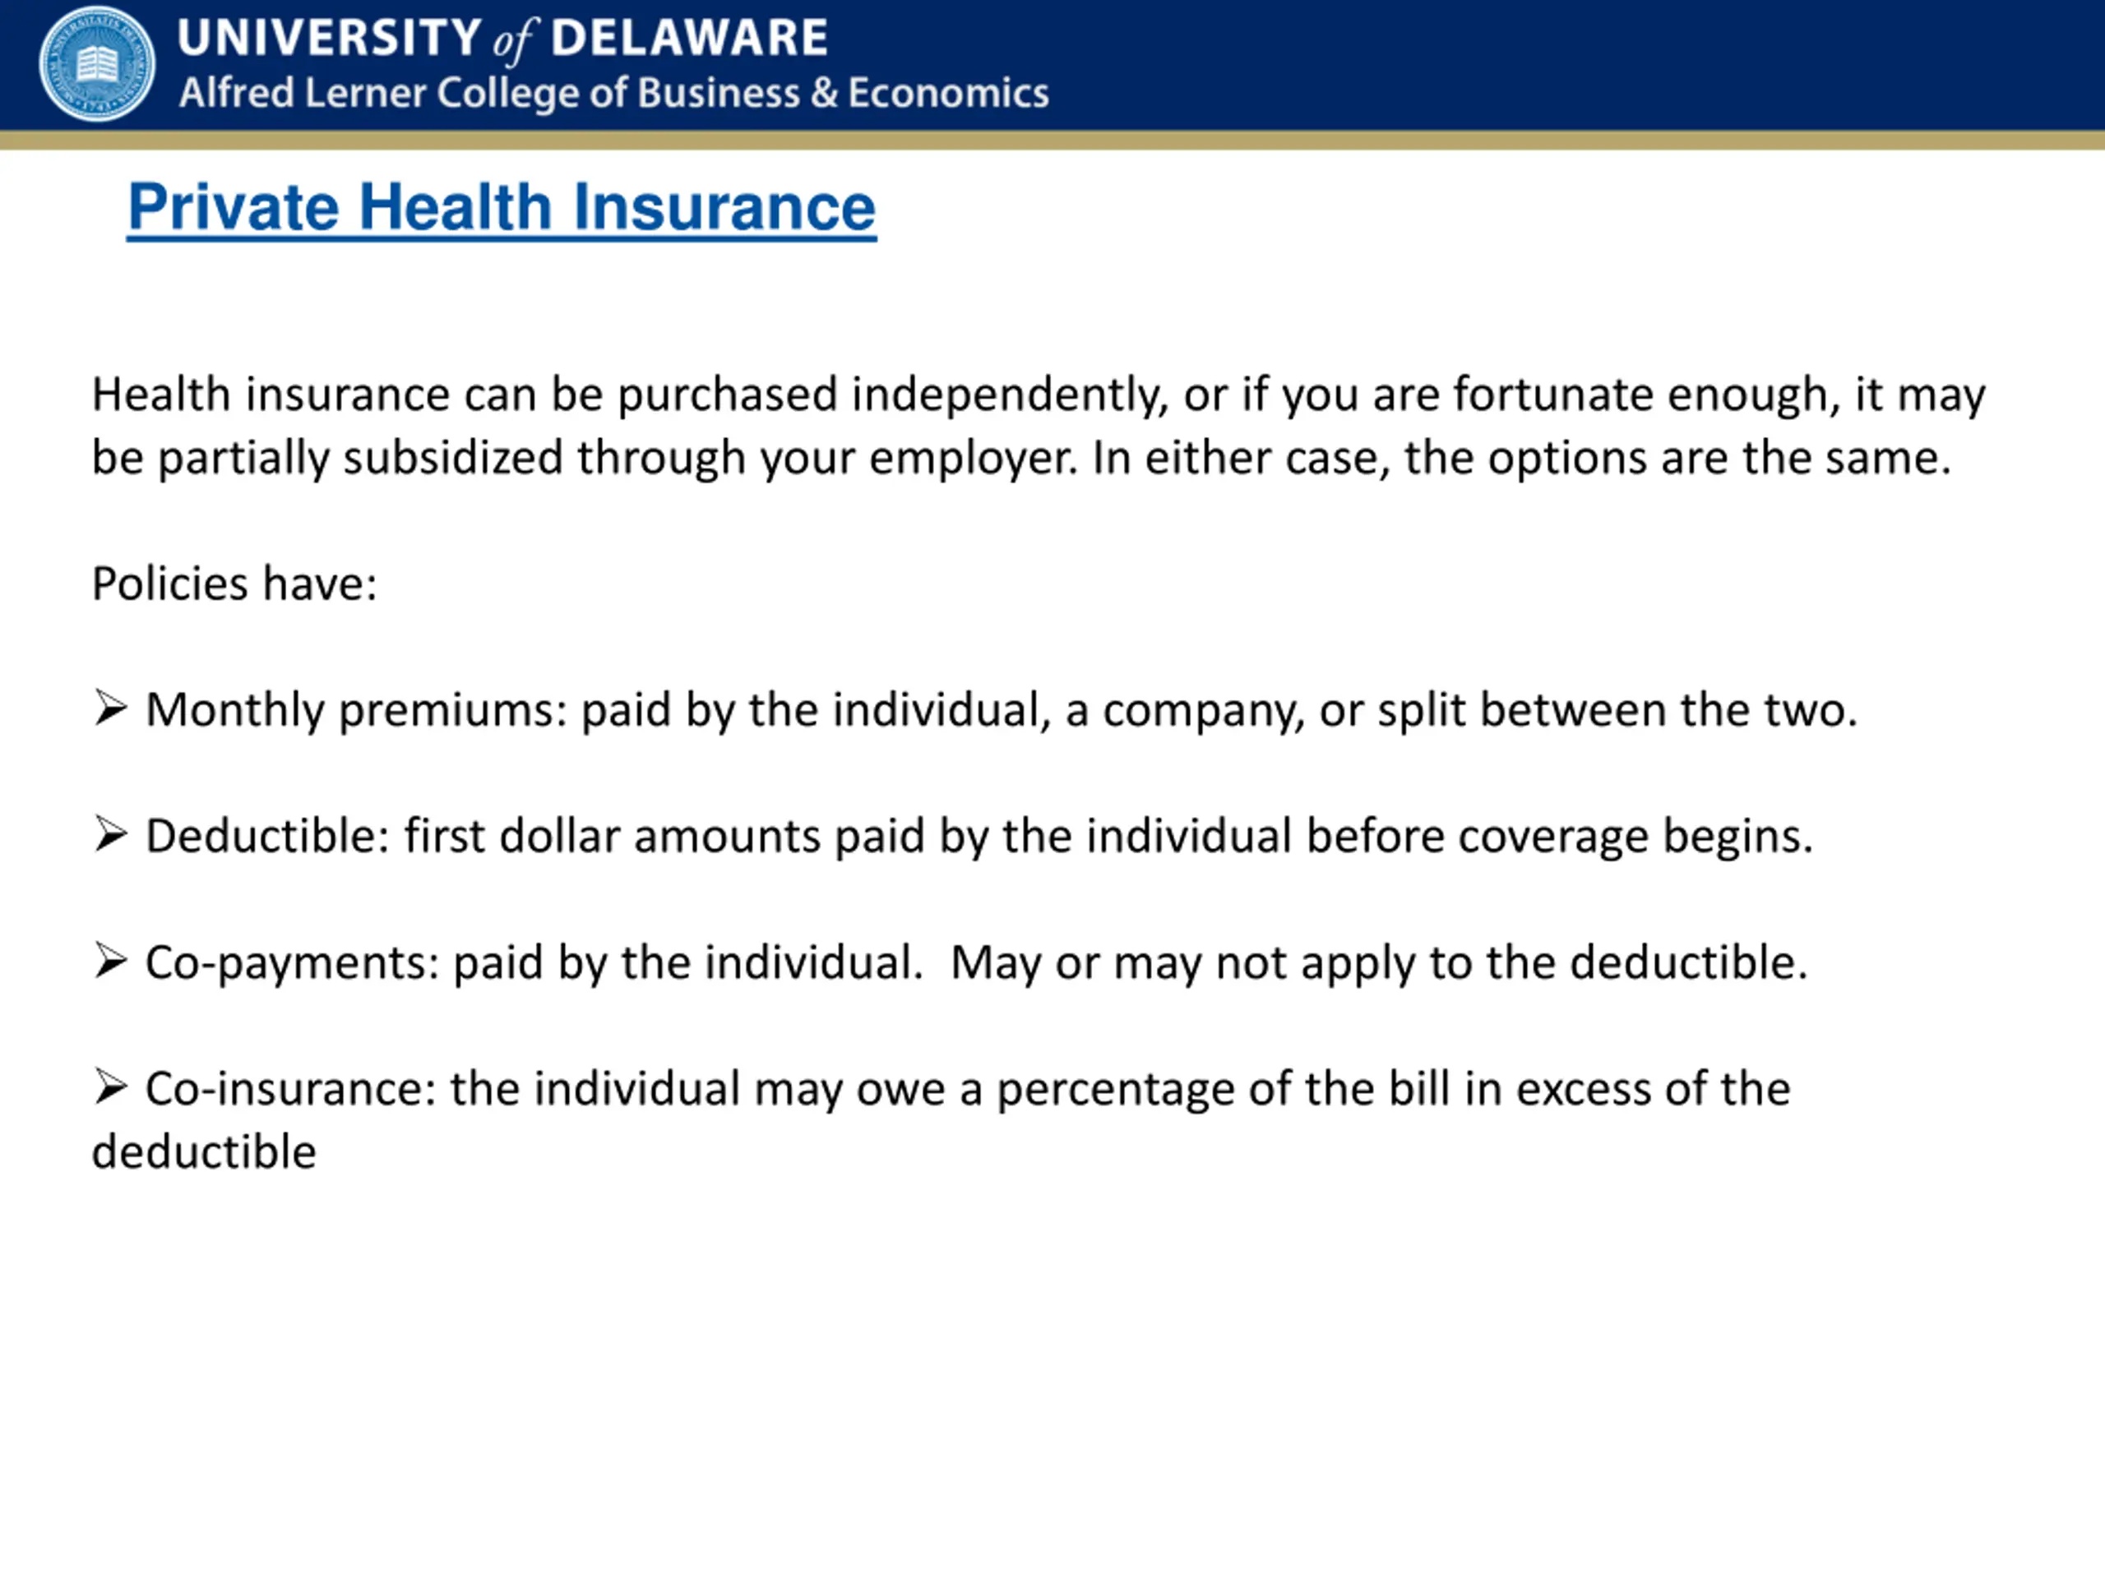This screenshot has height=1578, width=2105.
Task: Click Alfred Lerner College of Business & Economics
Action: coord(613,93)
